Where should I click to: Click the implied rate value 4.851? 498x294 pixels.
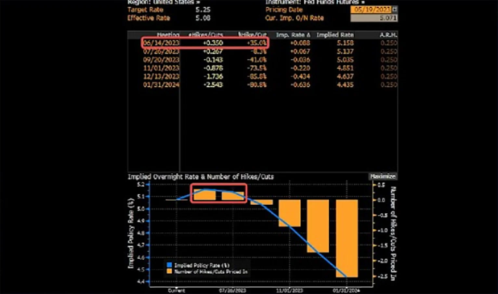click(345, 68)
